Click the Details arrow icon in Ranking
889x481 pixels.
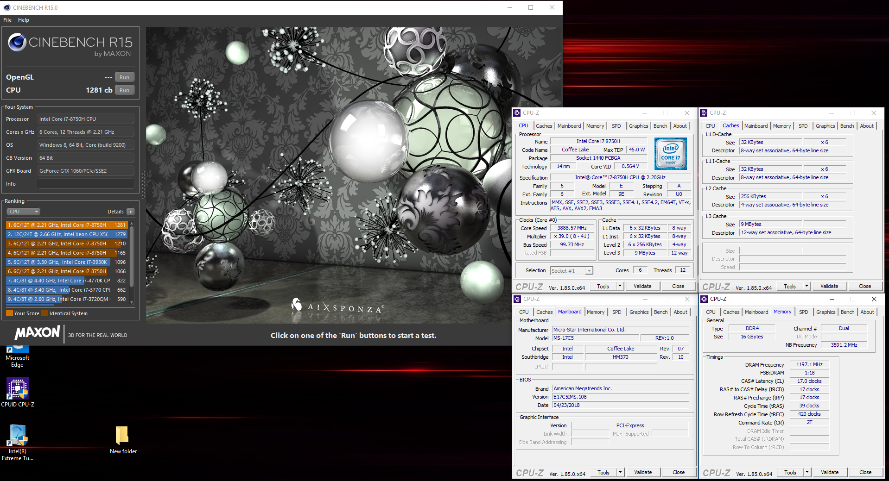[131, 212]
